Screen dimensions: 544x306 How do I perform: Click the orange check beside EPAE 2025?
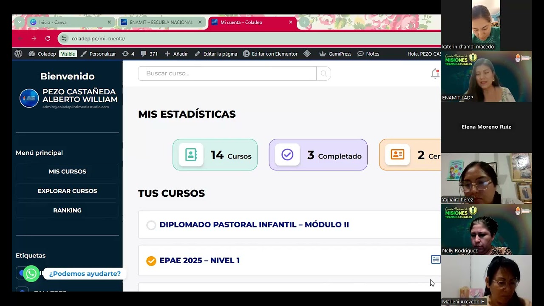click(x=151, y=261)
